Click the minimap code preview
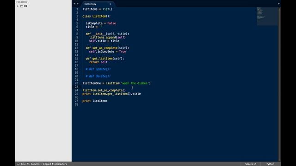The height and width of the screenshot is (166, 296). point(267,16)
